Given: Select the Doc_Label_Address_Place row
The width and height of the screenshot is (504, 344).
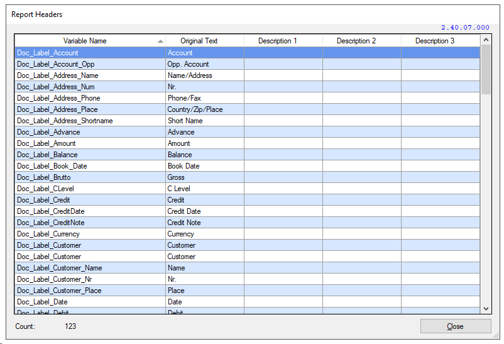Looking at the screenshot, I should [x=247, y=109].
